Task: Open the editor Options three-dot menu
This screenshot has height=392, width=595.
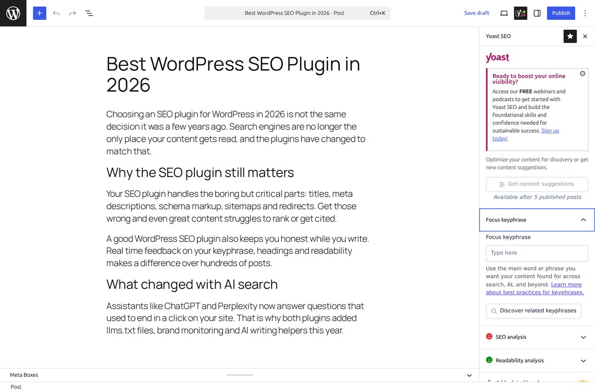Action: [585, 13]
